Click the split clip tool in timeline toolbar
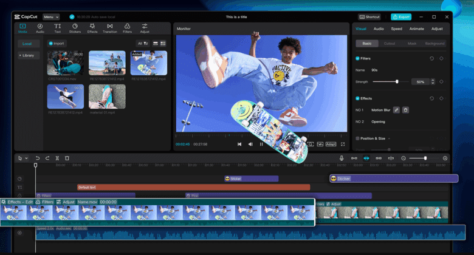Image resolution: width=474 pixels, height=255 pixels. 57,158
